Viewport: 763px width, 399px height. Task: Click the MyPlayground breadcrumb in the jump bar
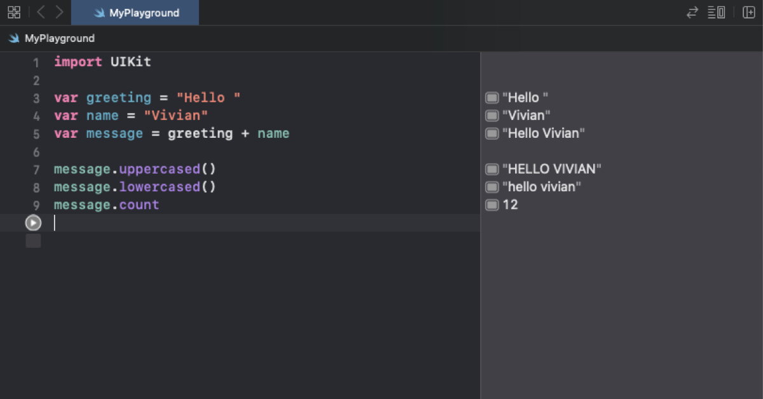[60, 39]
